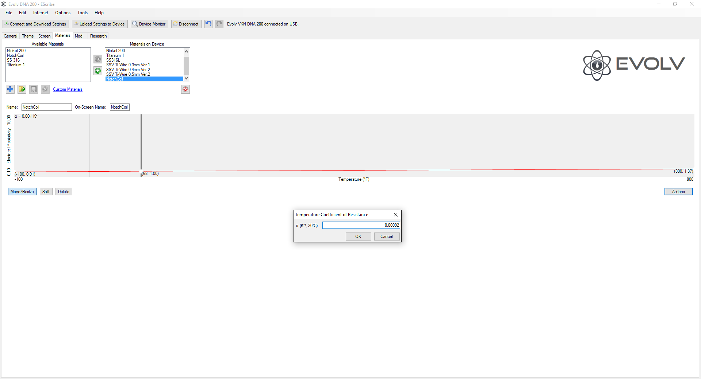Click the alpha coefficient input field
The width and height of the screenshot is (701, 379).
click(x=361, y=225)
